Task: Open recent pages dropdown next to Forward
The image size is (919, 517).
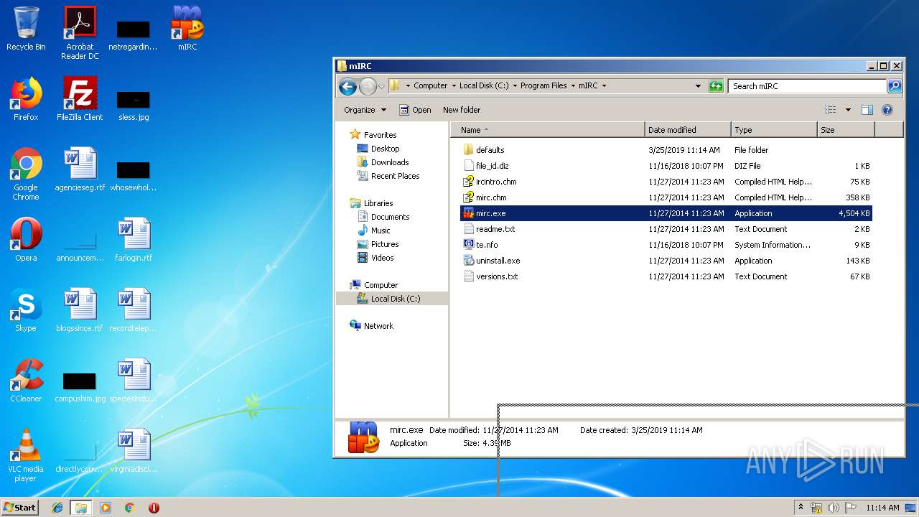Action: (382, 86)
